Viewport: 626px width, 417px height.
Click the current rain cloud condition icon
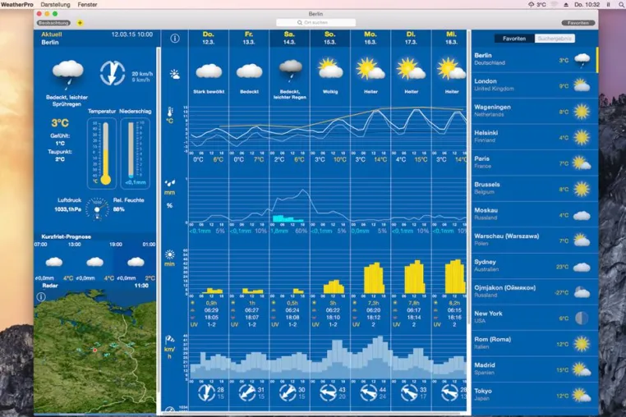[68, 74]
